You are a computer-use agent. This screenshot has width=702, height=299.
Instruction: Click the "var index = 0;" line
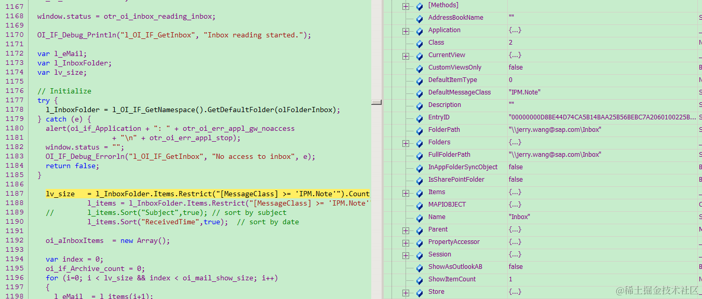pos(75,259)
